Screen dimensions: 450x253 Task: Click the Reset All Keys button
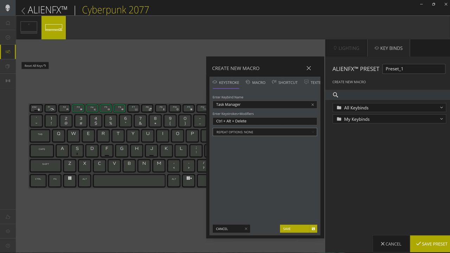(x=35, y=66)
